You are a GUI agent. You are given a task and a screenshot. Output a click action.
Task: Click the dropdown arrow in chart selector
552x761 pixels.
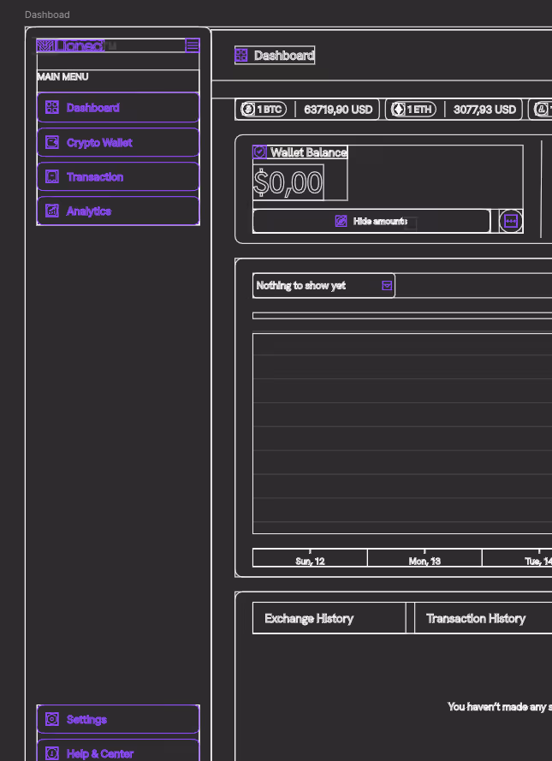(x=387, y=285)
